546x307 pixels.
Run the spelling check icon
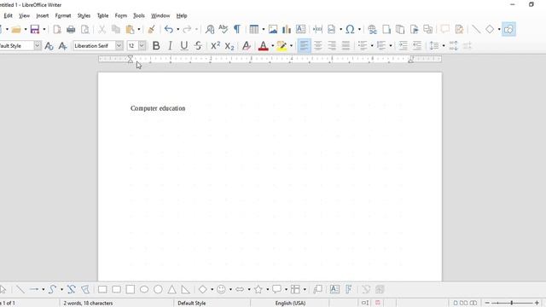(224, 29)
